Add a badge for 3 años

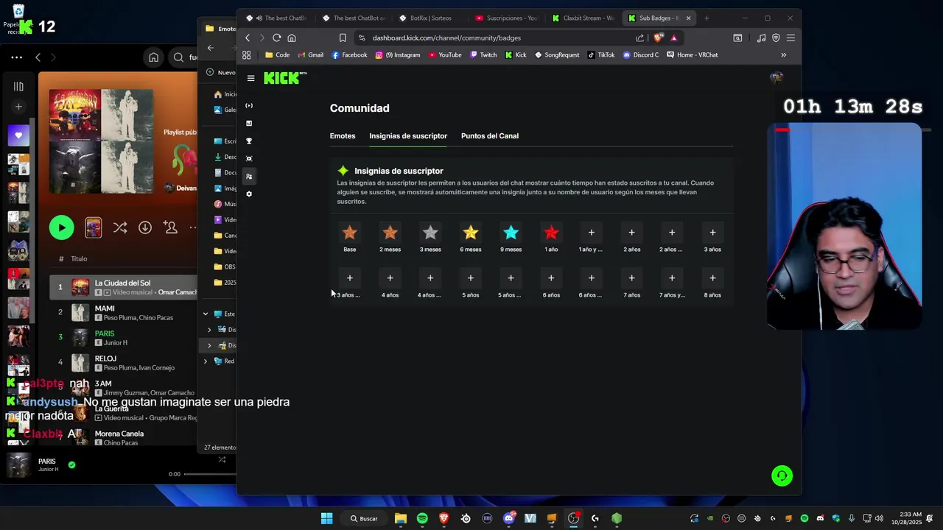[712, 233]
